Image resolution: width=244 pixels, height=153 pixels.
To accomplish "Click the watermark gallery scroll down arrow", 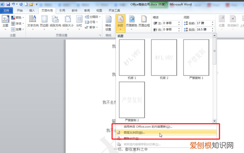I will pyautogui.click(x=214, y=121).
